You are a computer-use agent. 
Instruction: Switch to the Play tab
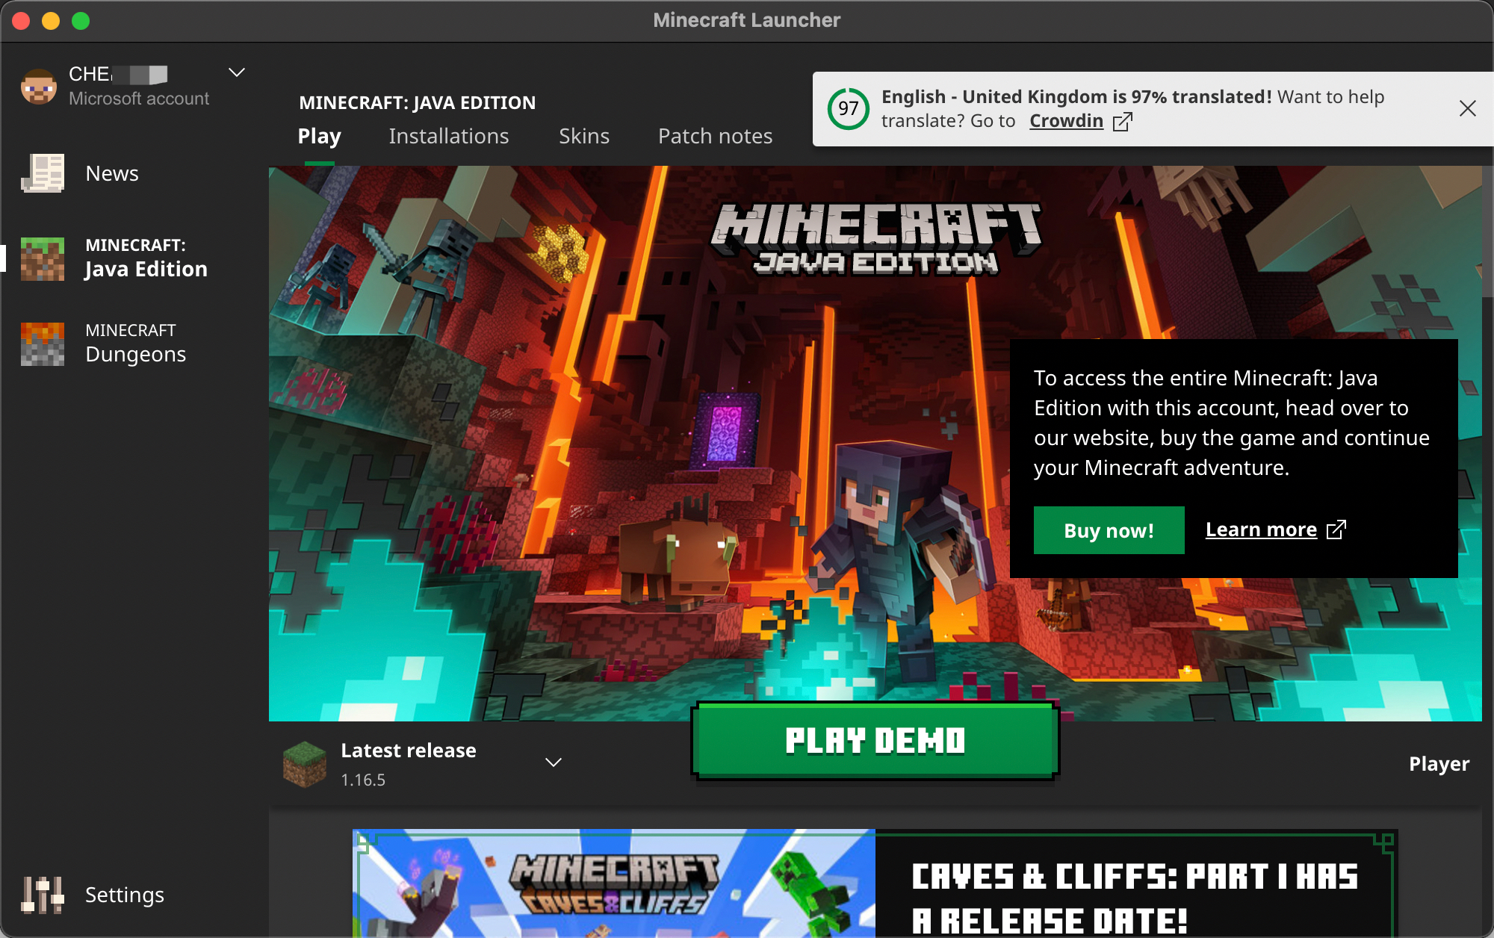click(x=319, y=136)
